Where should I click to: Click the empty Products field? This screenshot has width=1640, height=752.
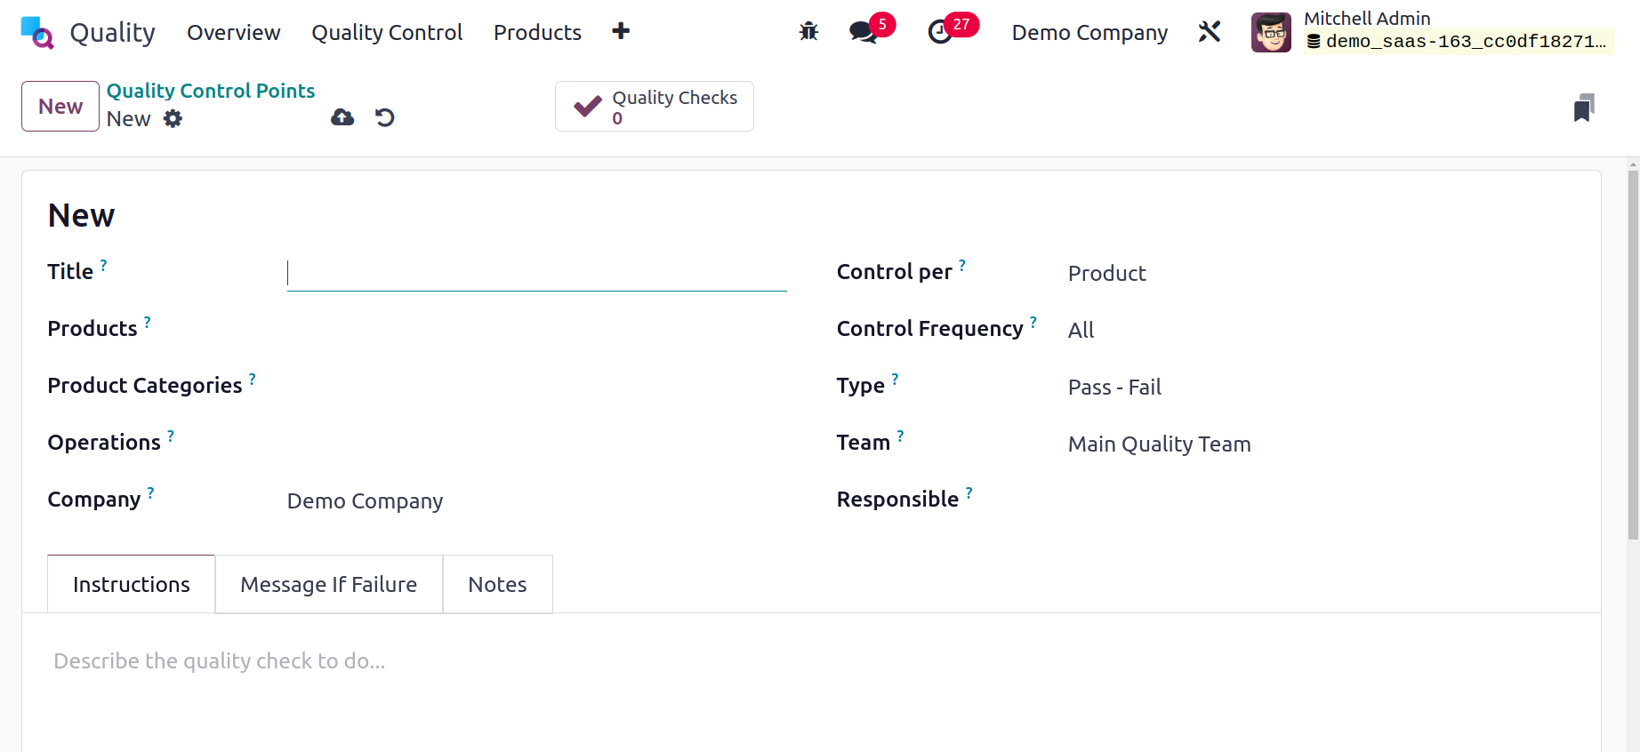pos(537,330)
